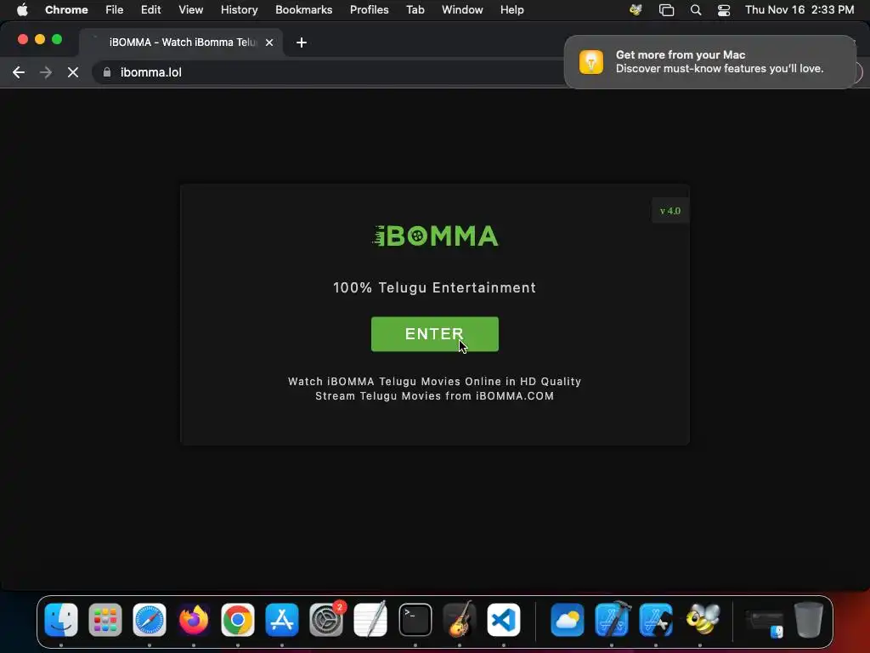Click the iBOMMA logo
Viewport: 870px width, 653px height.
435,236
